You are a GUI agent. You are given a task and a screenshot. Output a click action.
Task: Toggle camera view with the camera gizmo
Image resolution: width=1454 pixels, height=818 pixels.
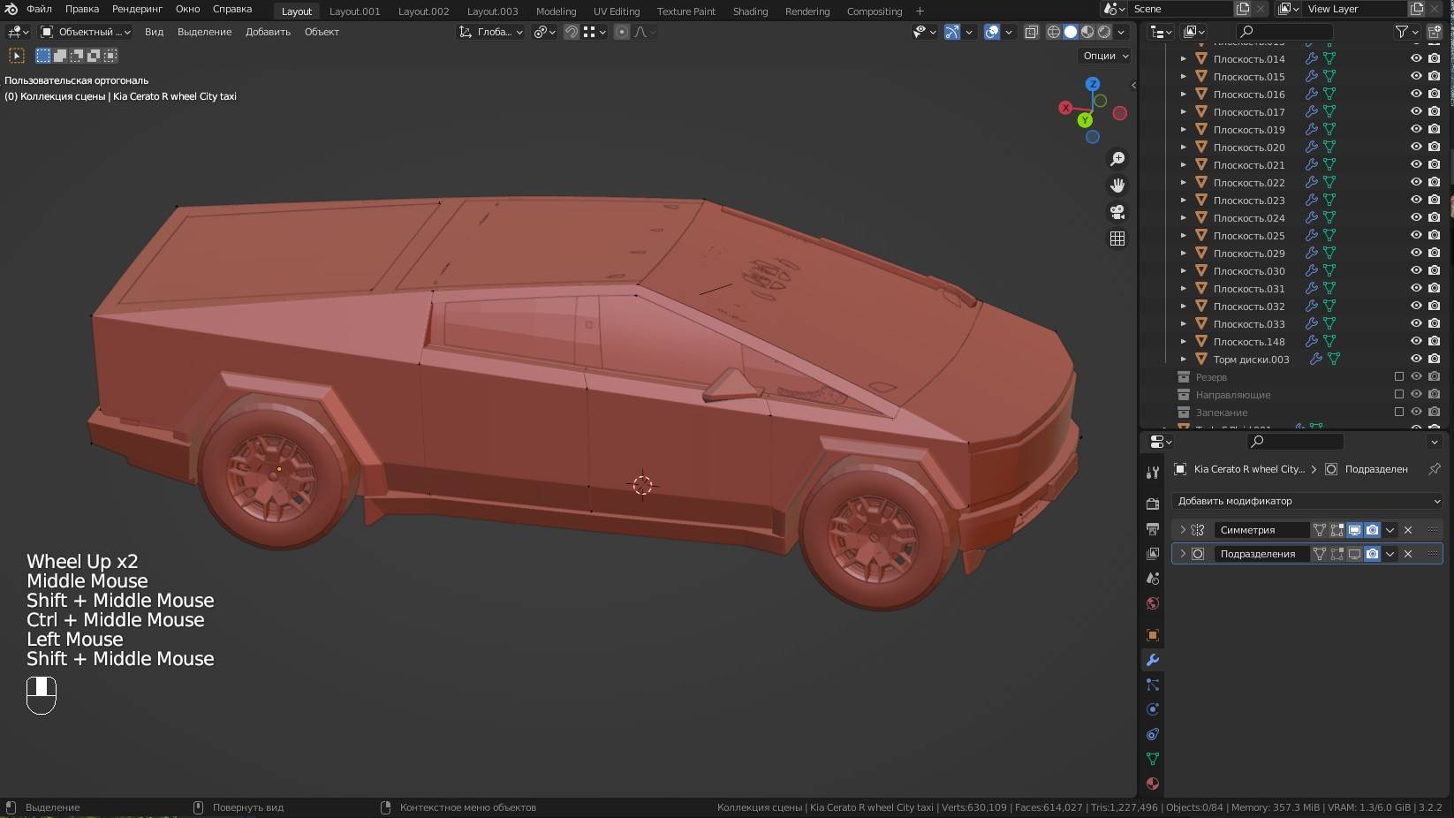pyautogui.click(x=1117, y=212)
